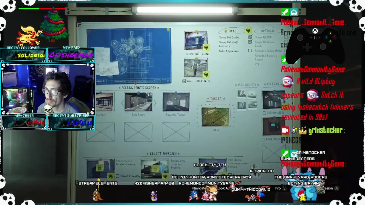Select the Door Security keypad photo

pos(272,126)
